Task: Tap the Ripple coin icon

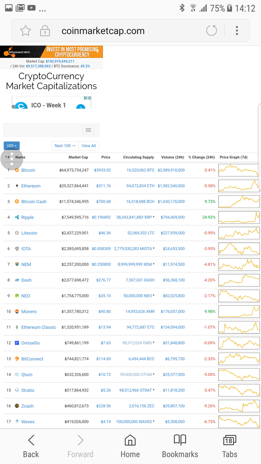Action: pos(17,217)
